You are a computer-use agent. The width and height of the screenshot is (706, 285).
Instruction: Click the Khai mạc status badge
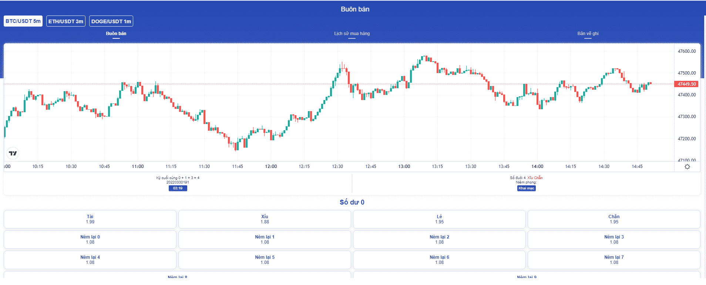point(526,188)
